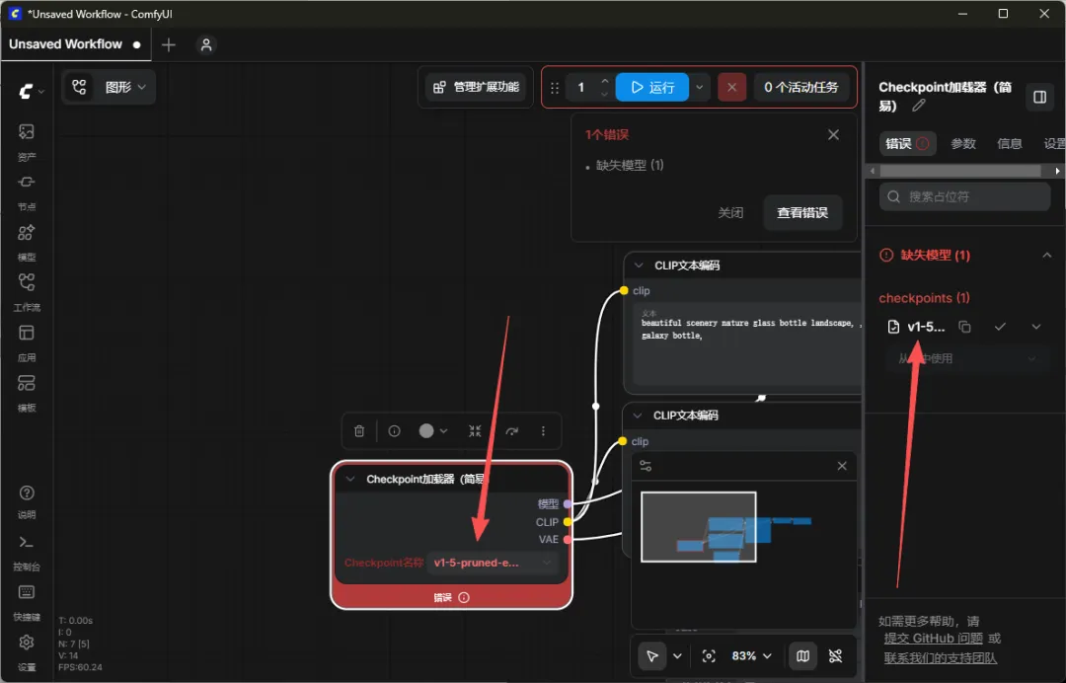Show node info in the selection toolbar
1066x683 pixels.
[x=394, y=431]
